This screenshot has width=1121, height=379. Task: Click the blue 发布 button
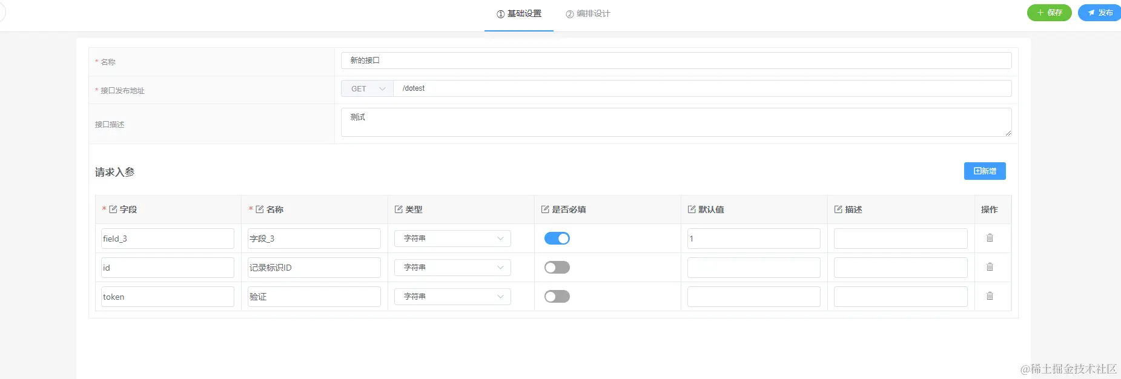point(1100,13)
